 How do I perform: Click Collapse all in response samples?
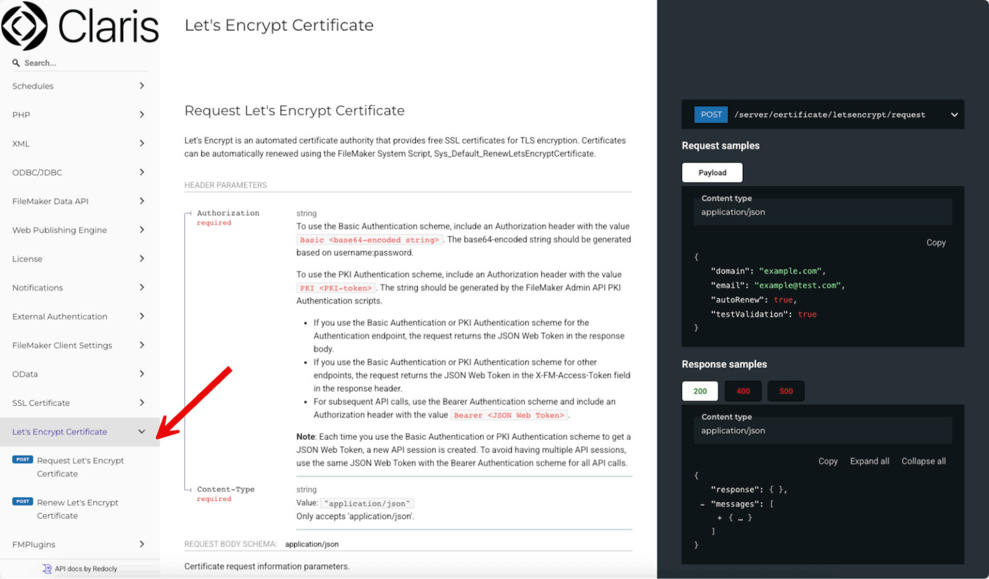[923, 461]
